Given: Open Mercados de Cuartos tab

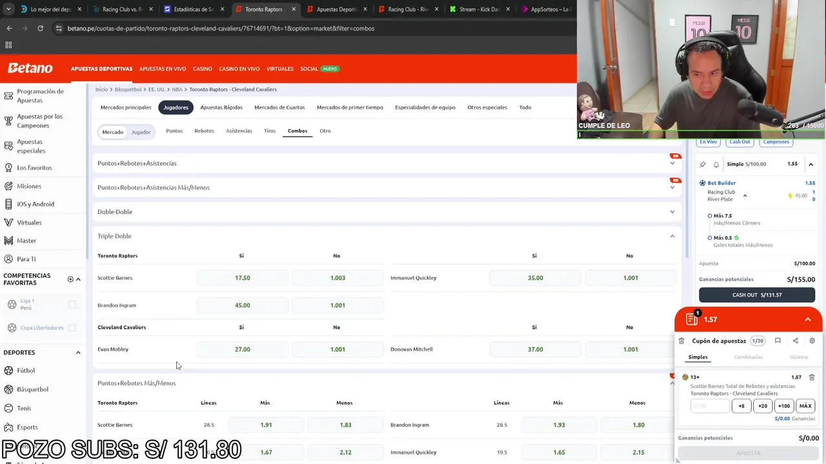Looking at the screenshot, I should click(279, 108).
